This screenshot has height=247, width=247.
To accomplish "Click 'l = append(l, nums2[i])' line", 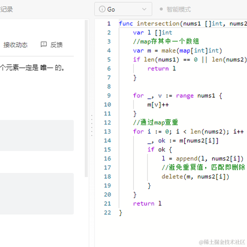I will pos(202,158).
